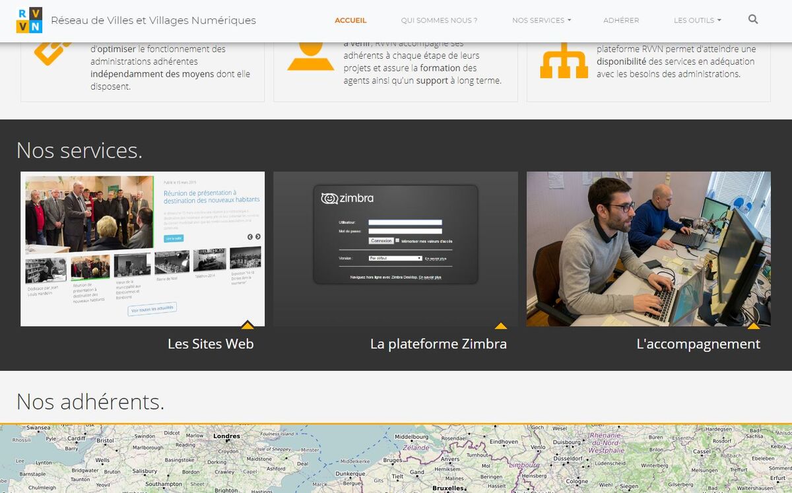Click the Bruges label on the map
This screenshot has height=493, width=792.
(x=392, y=460)
